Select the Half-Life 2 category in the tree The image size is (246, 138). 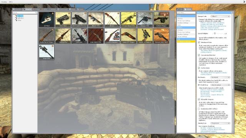(20, 18)
